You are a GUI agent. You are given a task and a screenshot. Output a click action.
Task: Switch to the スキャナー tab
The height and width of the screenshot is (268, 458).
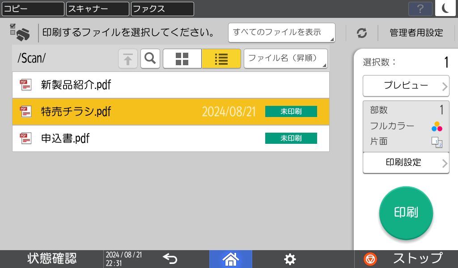[98, 8]
